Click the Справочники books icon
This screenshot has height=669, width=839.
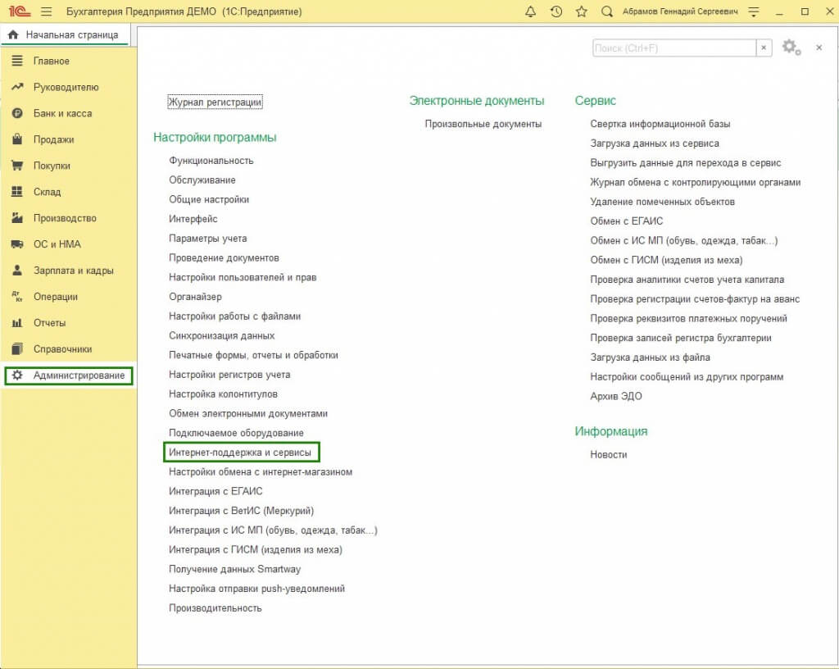[17, 349]
